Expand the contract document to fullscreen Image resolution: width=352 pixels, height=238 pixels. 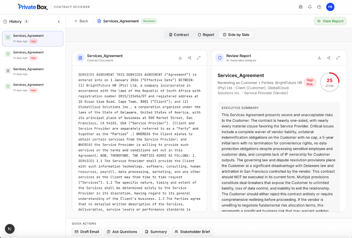[x=199, y=58]
